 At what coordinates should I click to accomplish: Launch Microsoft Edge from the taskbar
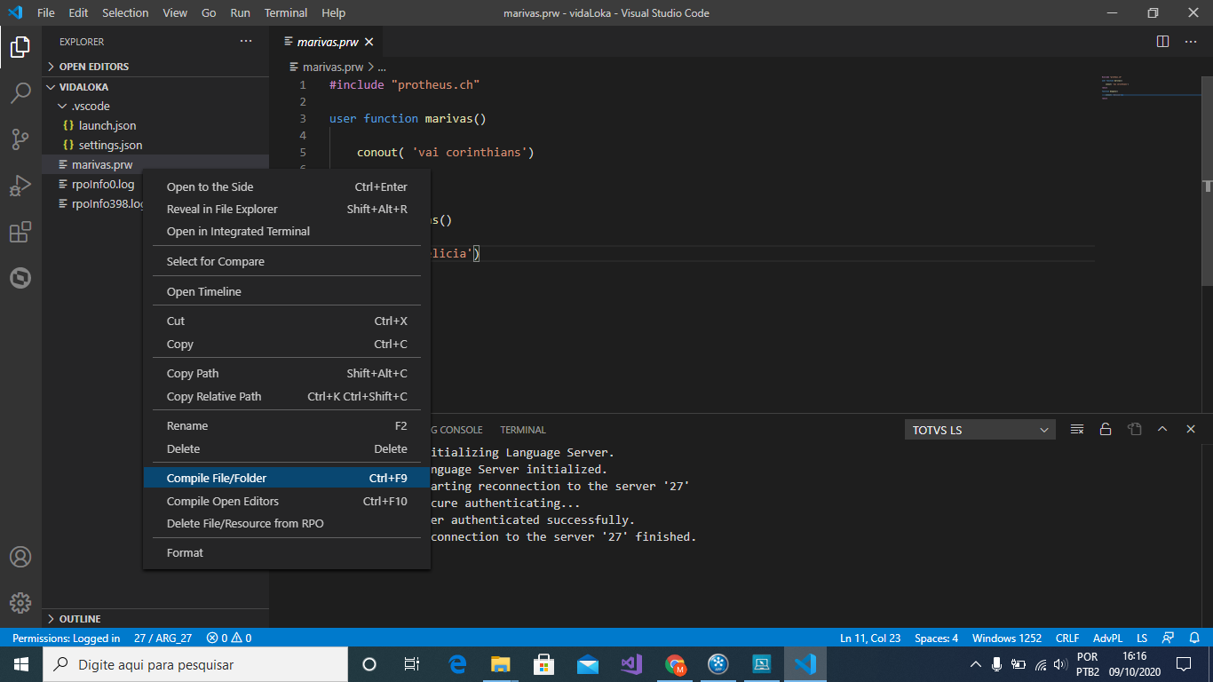coord(457,664)
